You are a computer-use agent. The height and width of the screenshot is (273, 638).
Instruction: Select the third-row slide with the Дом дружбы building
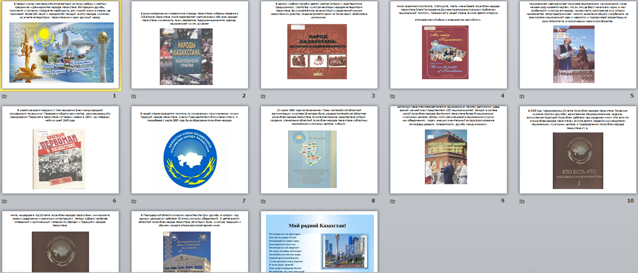coord(189,242)
